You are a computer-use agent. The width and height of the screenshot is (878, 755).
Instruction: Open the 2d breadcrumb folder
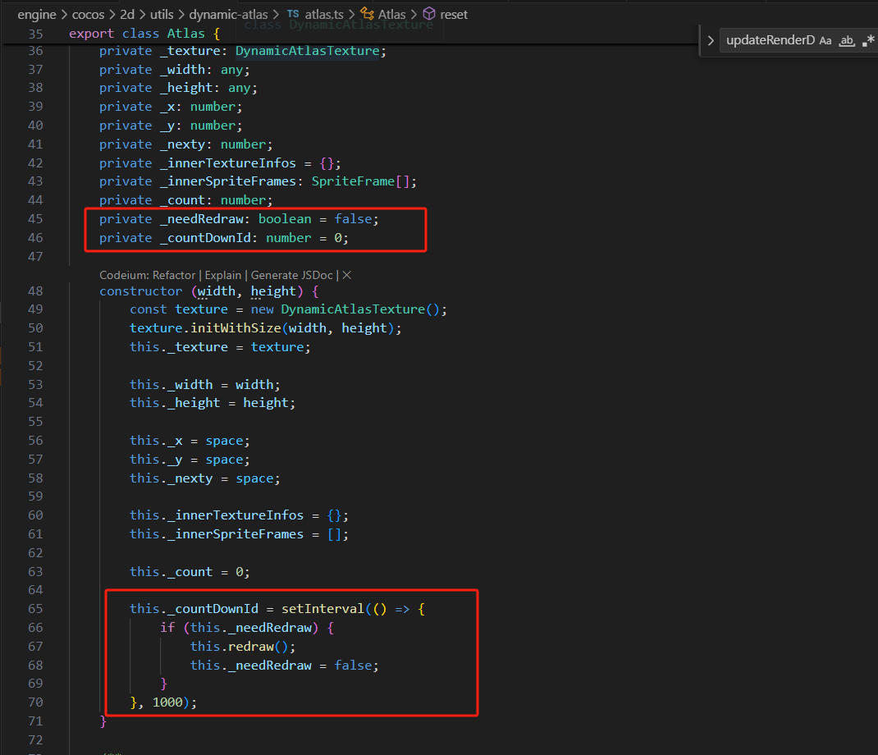pos(127,15)
